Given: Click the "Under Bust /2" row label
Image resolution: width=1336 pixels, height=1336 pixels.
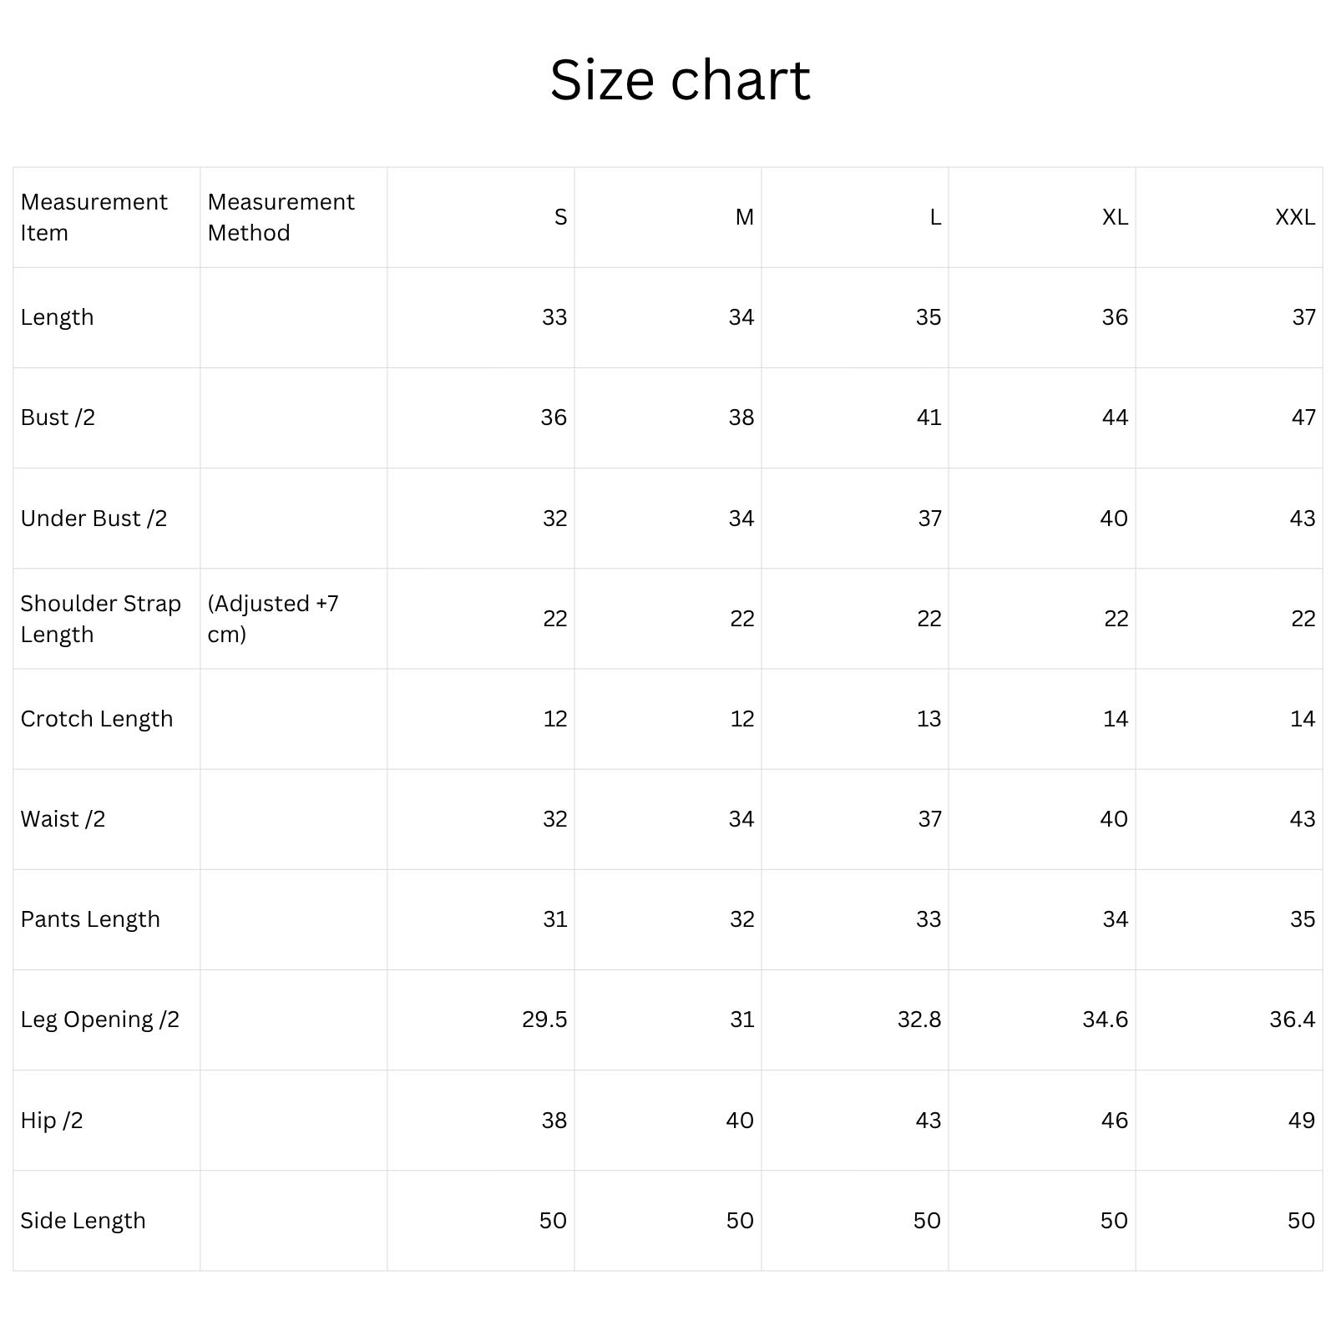Looking at the screenshot, I should click(x=94, y=519).
